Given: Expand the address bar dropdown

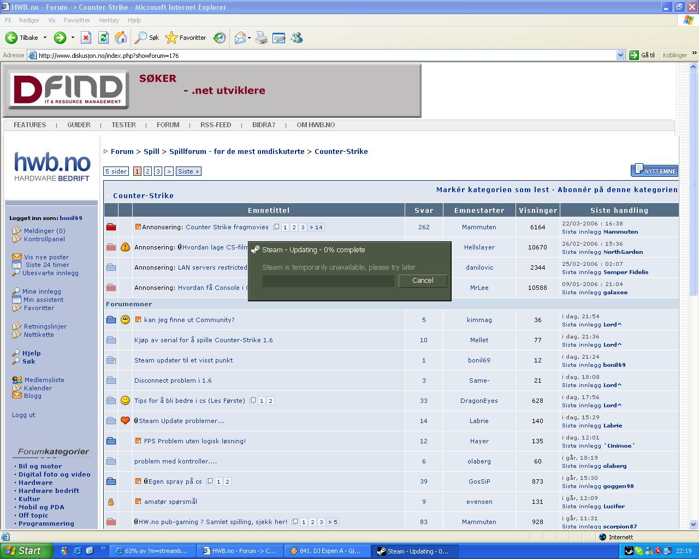Looking at the screenshot, I should pyautogui.click(x=620, y=55).
